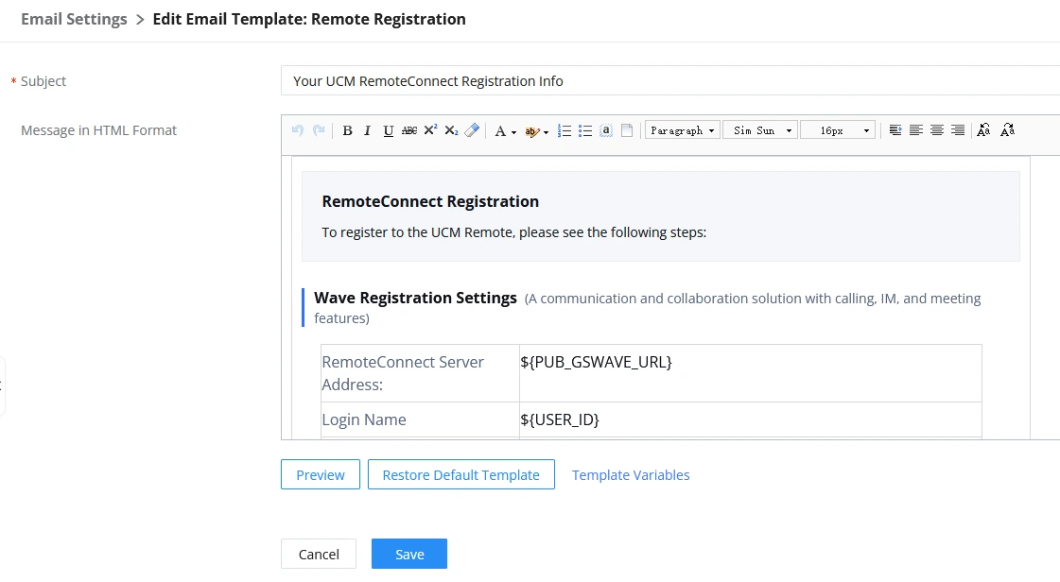Insert a numbered list

[564, 130]
